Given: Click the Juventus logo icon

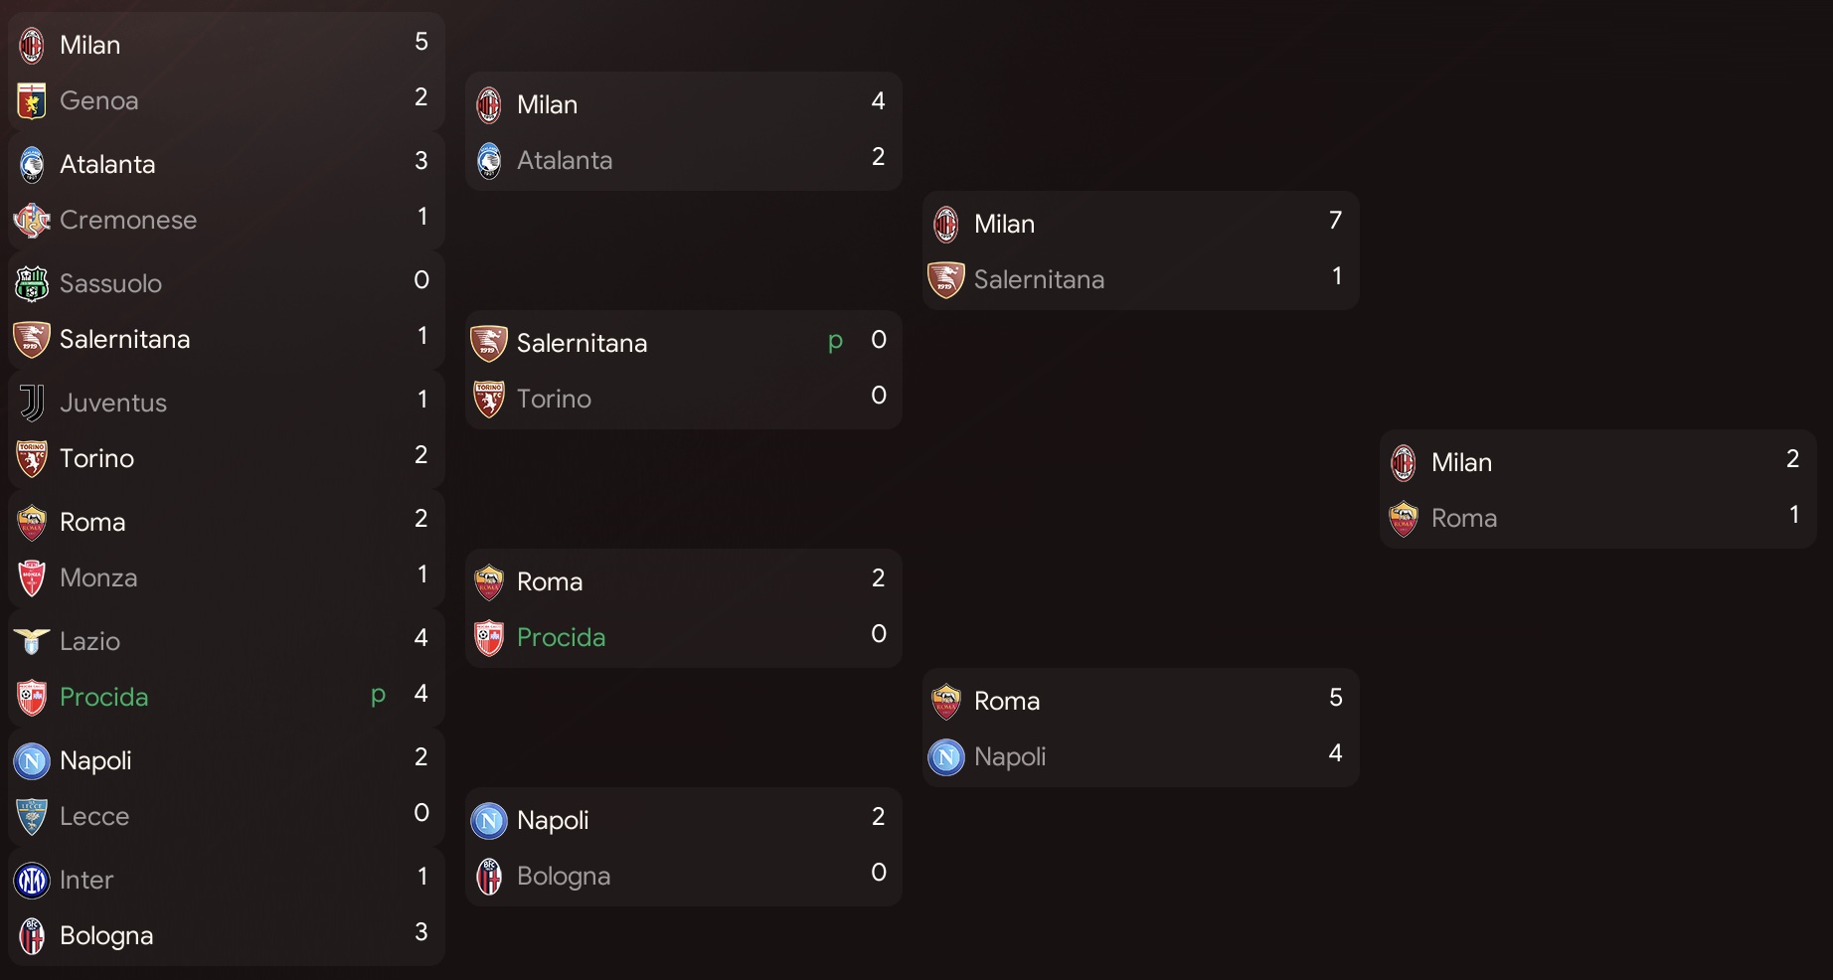Looking at the screenshot, I should coord(32,404).
